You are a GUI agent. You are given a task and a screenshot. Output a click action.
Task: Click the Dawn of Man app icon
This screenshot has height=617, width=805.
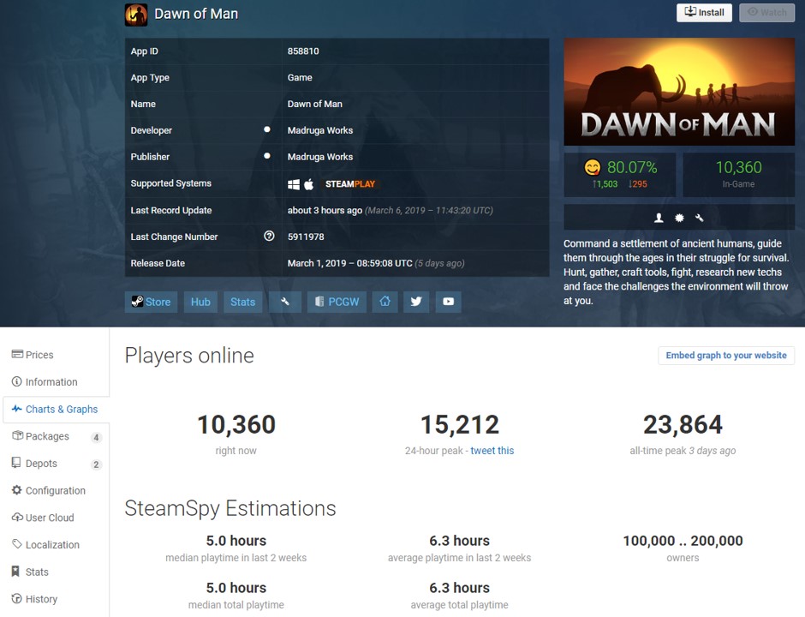click(136, 15)
